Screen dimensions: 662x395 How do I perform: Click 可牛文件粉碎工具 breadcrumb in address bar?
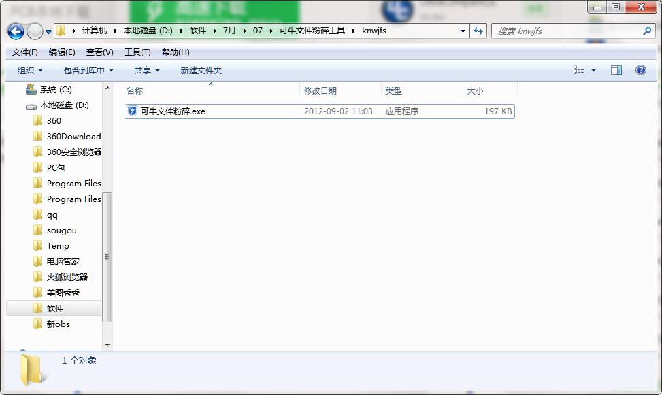(x=312, y=31)
